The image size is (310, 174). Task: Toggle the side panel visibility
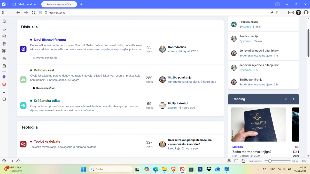tap(4, 12)
